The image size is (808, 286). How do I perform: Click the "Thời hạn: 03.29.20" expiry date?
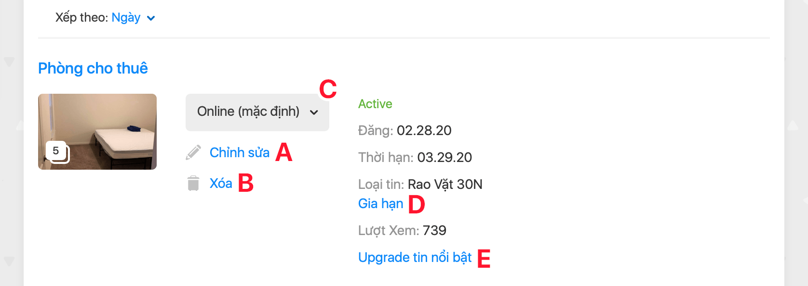click(x=415, y=157)
